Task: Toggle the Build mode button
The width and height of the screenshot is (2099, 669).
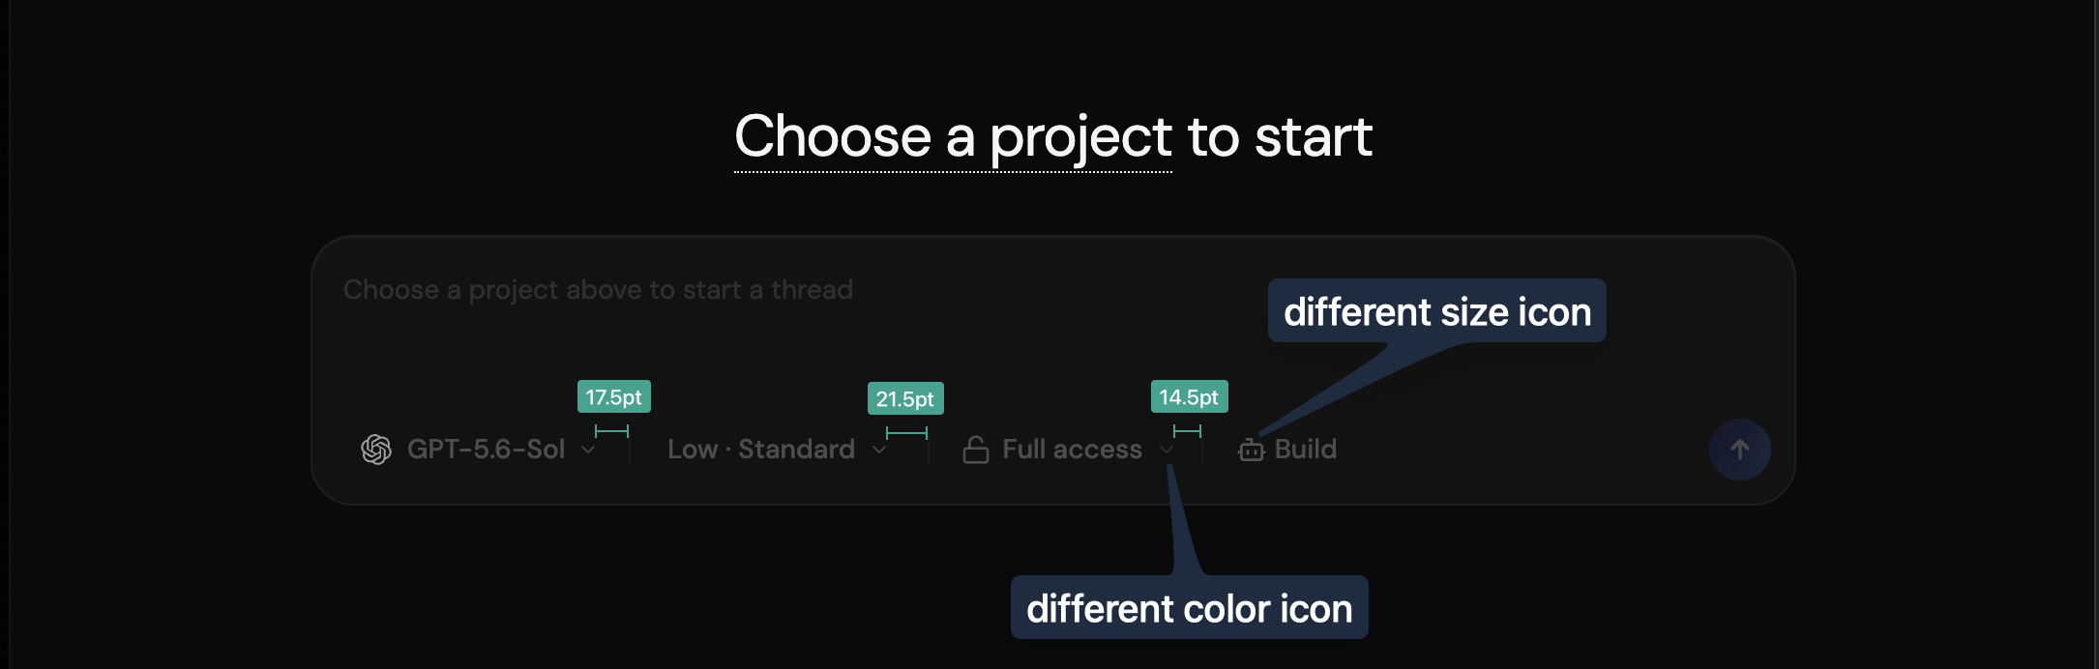Action: pyautogui.click(x=1287, y=450)
